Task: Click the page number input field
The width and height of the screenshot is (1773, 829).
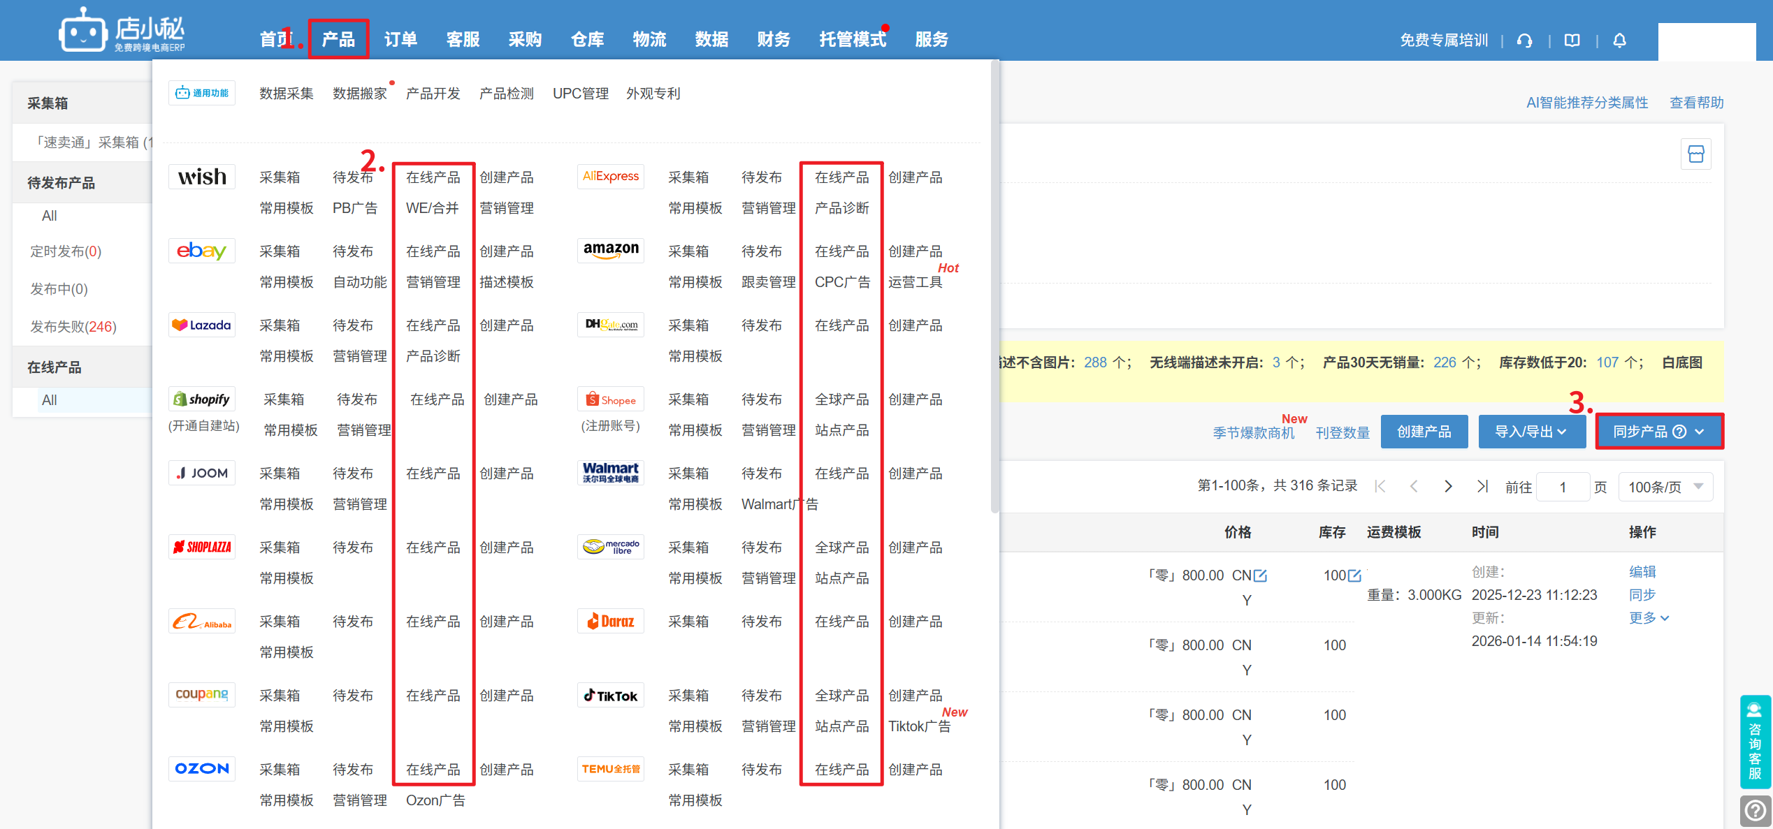Action: point(1563,487)
